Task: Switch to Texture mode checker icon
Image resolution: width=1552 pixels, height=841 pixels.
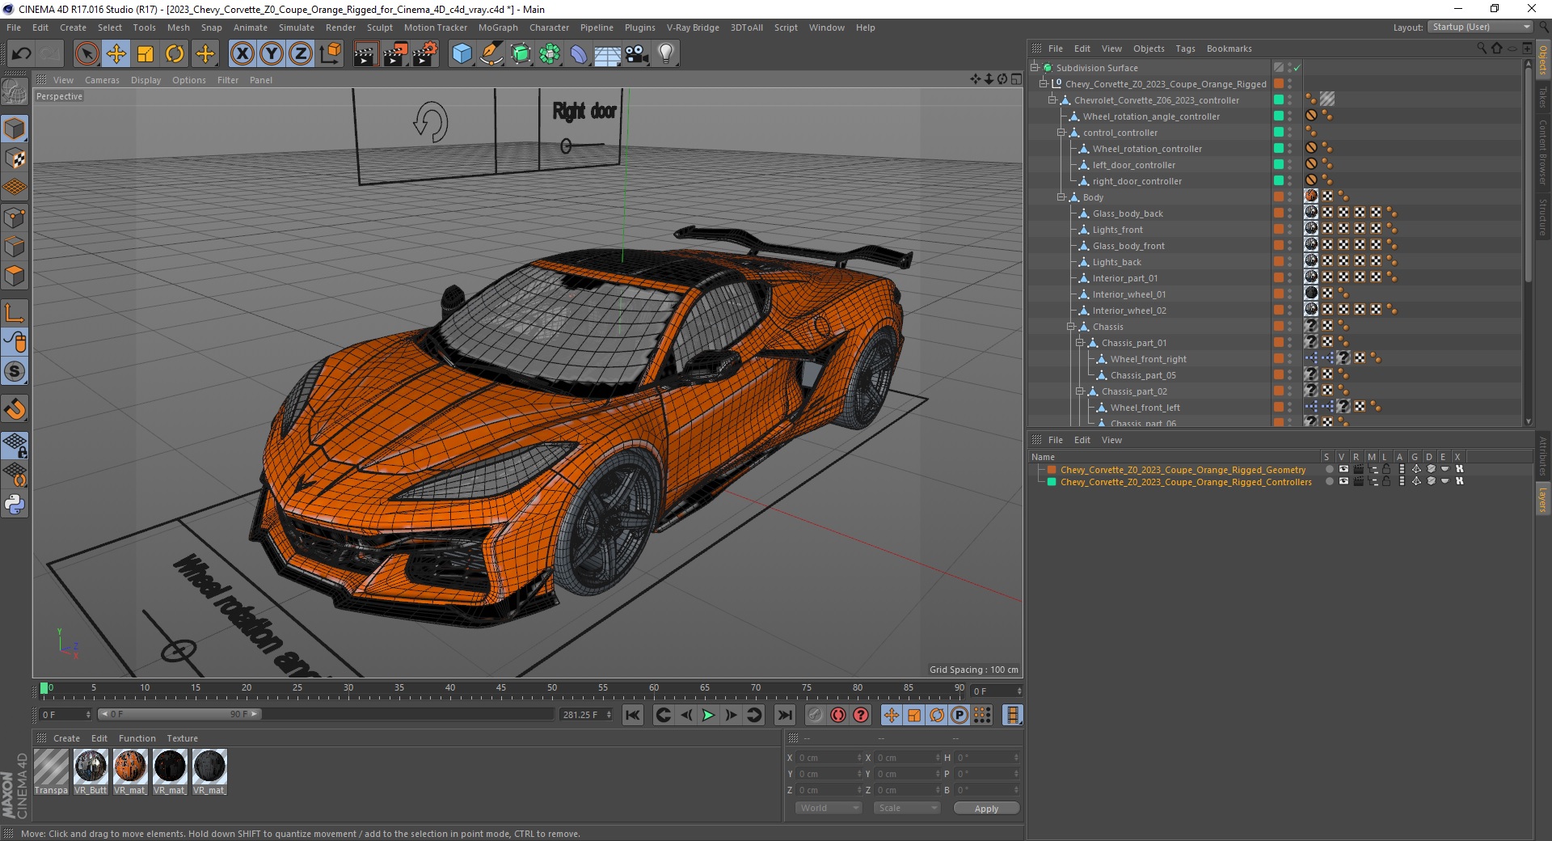Action: [x=15, y=158]
